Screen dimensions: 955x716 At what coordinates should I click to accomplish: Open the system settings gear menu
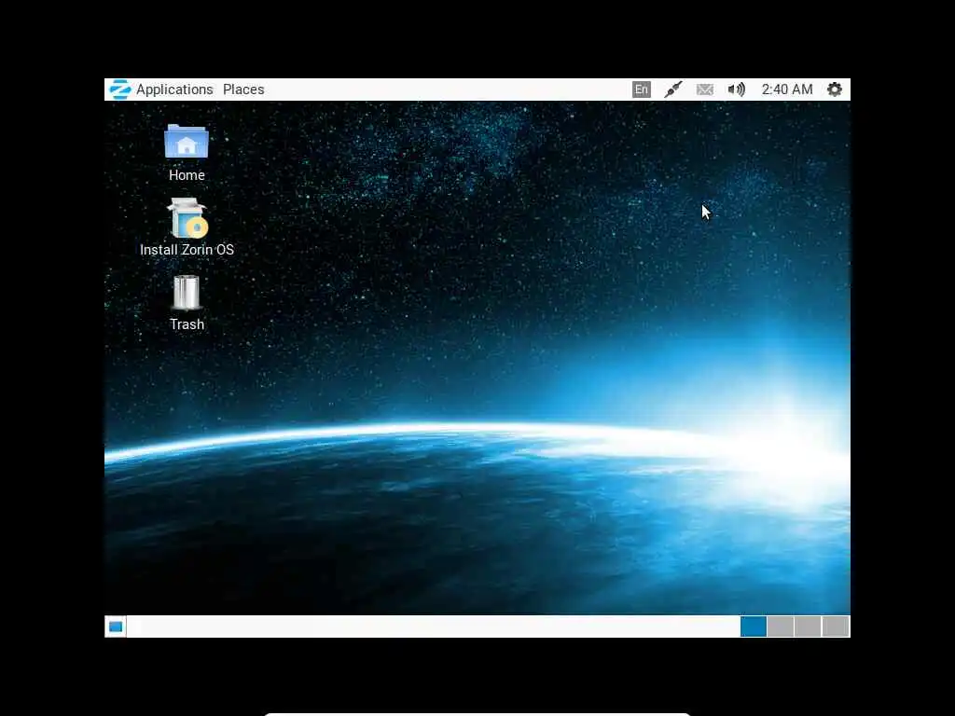click(835, 89)
